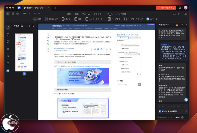This screenshot has width=197, height=133.
Task: Click the red buy now button
Action: click(x=166, y=8)
